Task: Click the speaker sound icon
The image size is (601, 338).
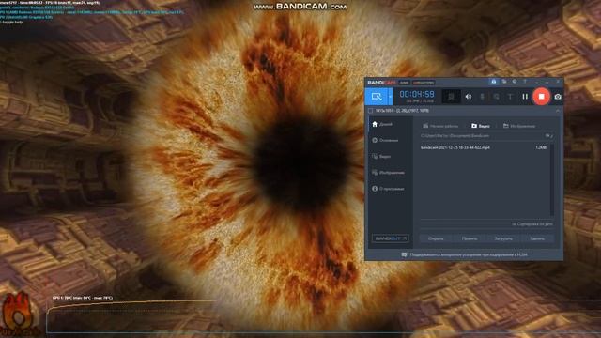Action: (x=469, y=97)
